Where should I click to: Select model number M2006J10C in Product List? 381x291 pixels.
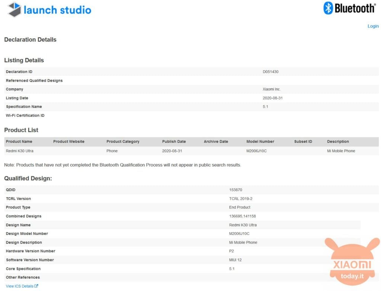click(x=256, y=151)
